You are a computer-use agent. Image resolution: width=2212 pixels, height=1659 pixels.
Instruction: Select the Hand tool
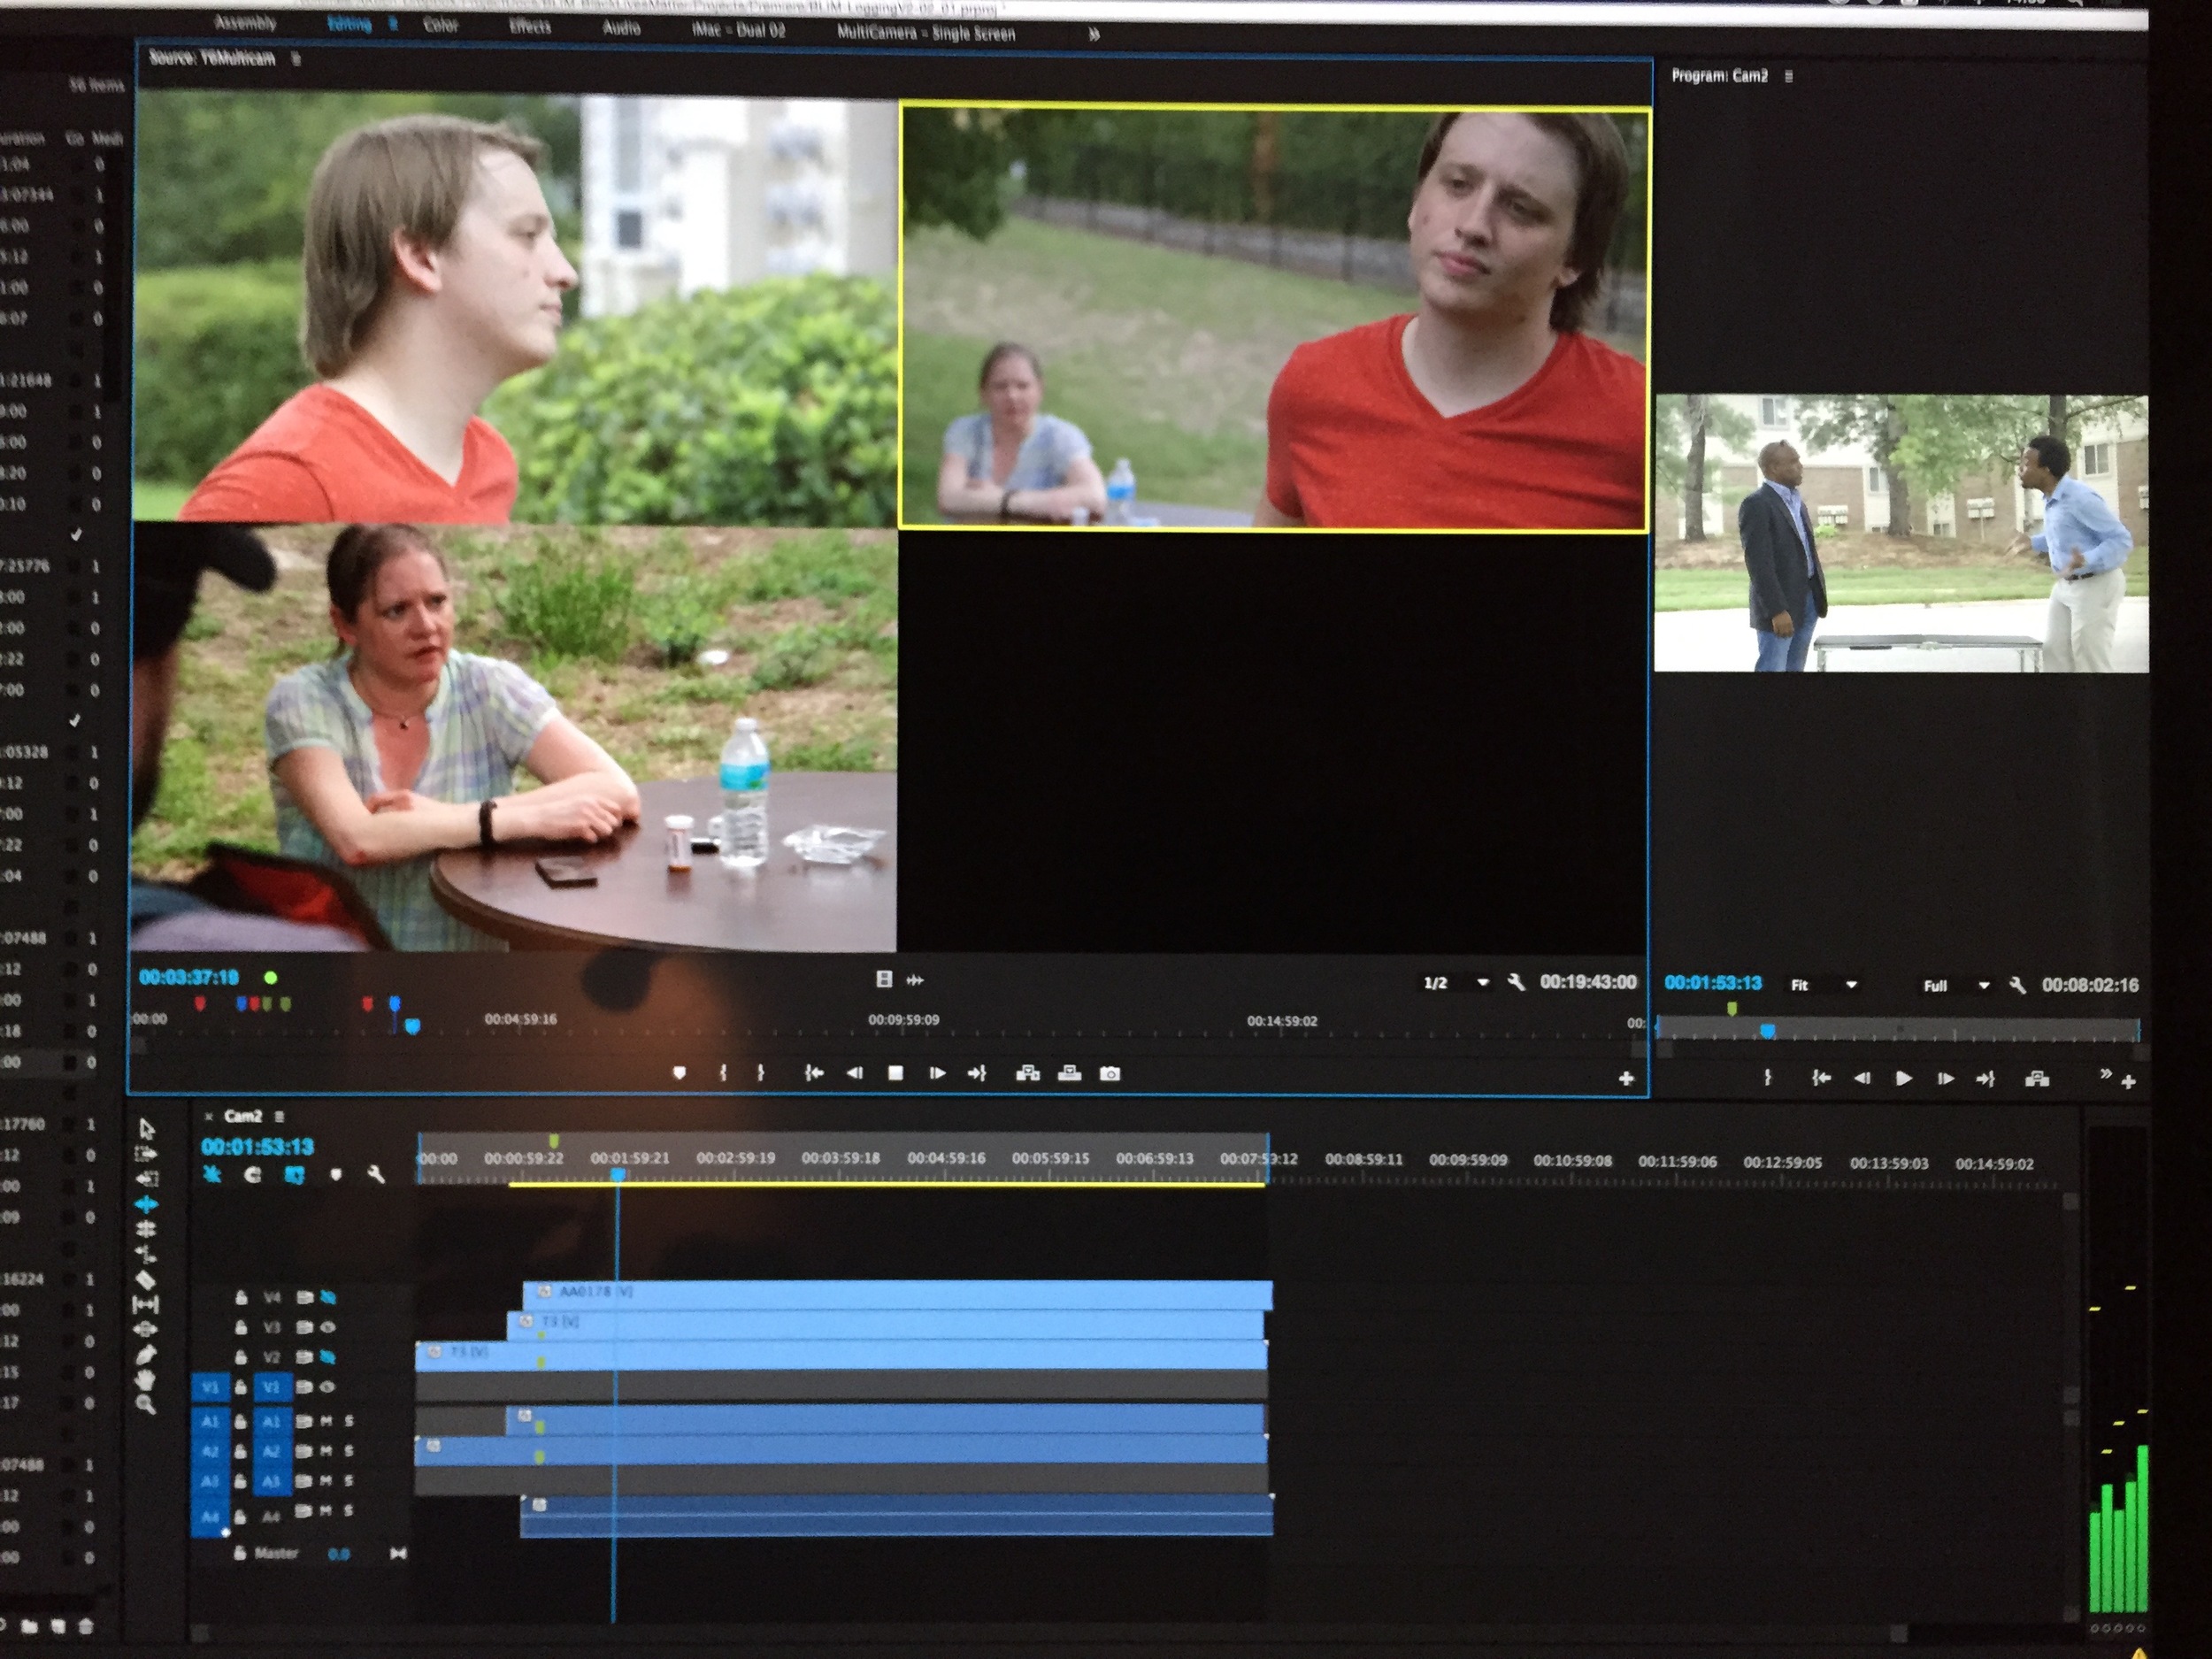coord(146,1379)
